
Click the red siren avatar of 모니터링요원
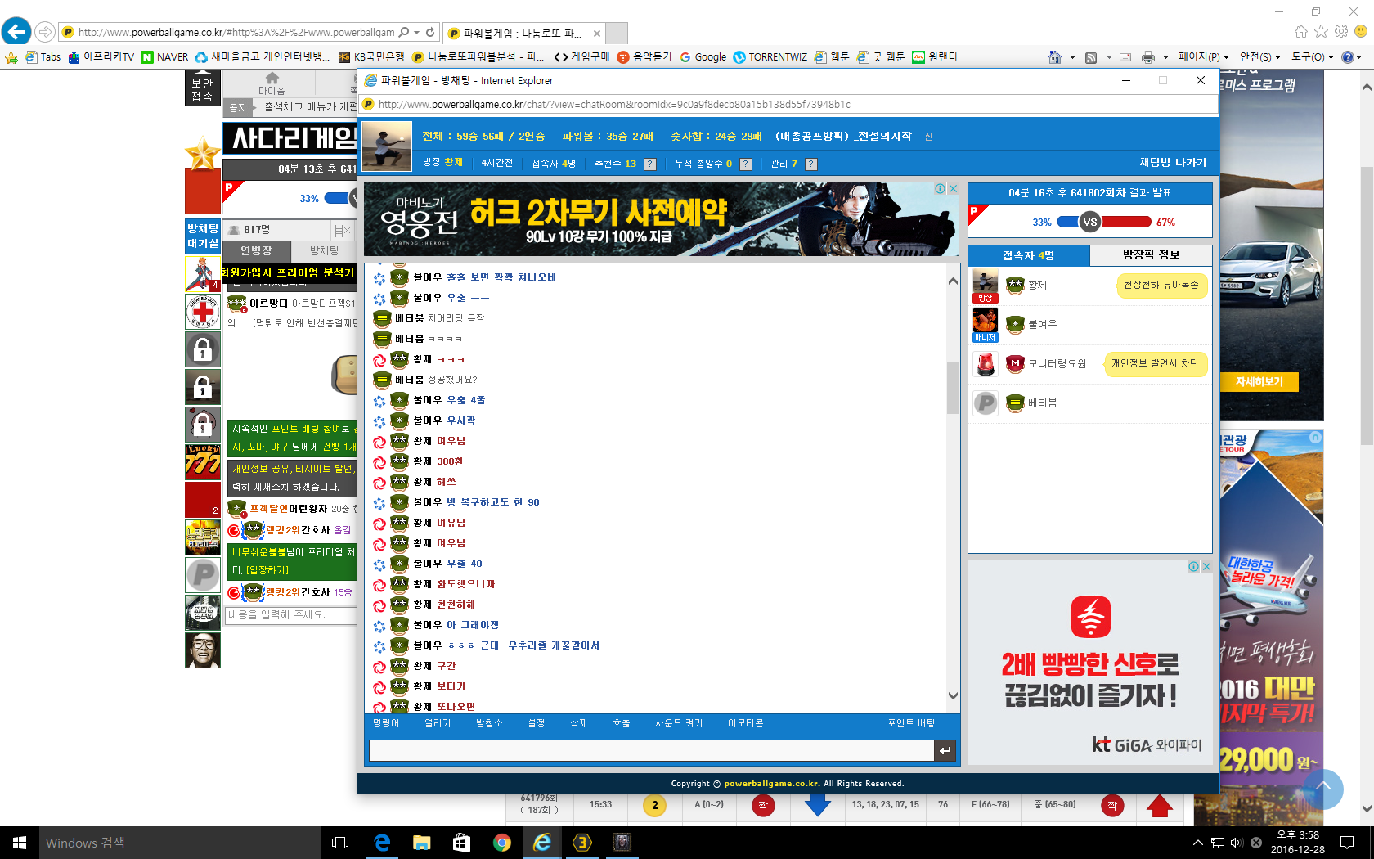click(x=986, y=364)
